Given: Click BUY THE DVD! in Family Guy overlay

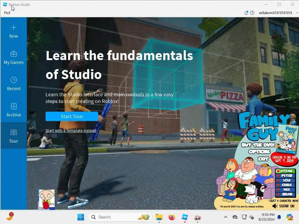Looking at the screenshot, I should (258, 145).
